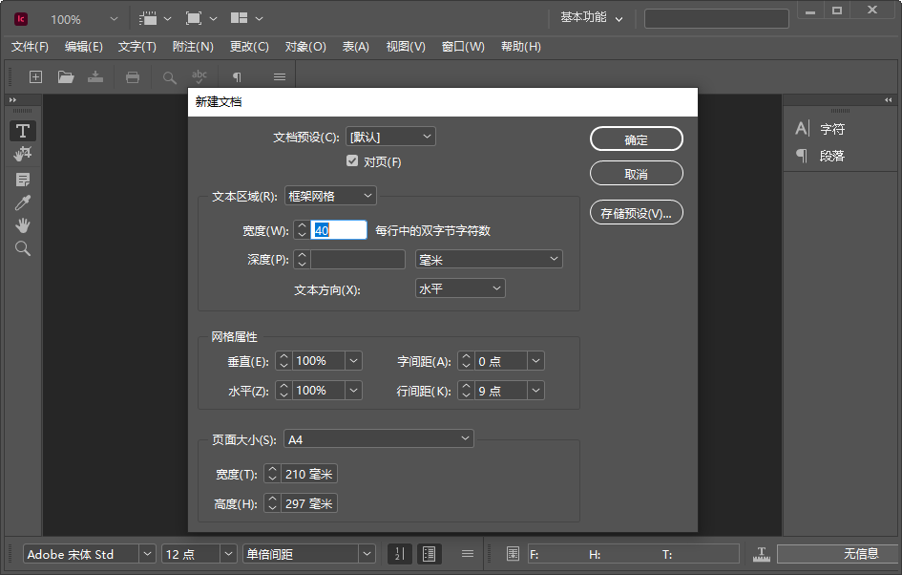This screenshot has width=902, height=575.
Task: Change the 文本方向 dropdown from 水平
Action: pos(459,287)
